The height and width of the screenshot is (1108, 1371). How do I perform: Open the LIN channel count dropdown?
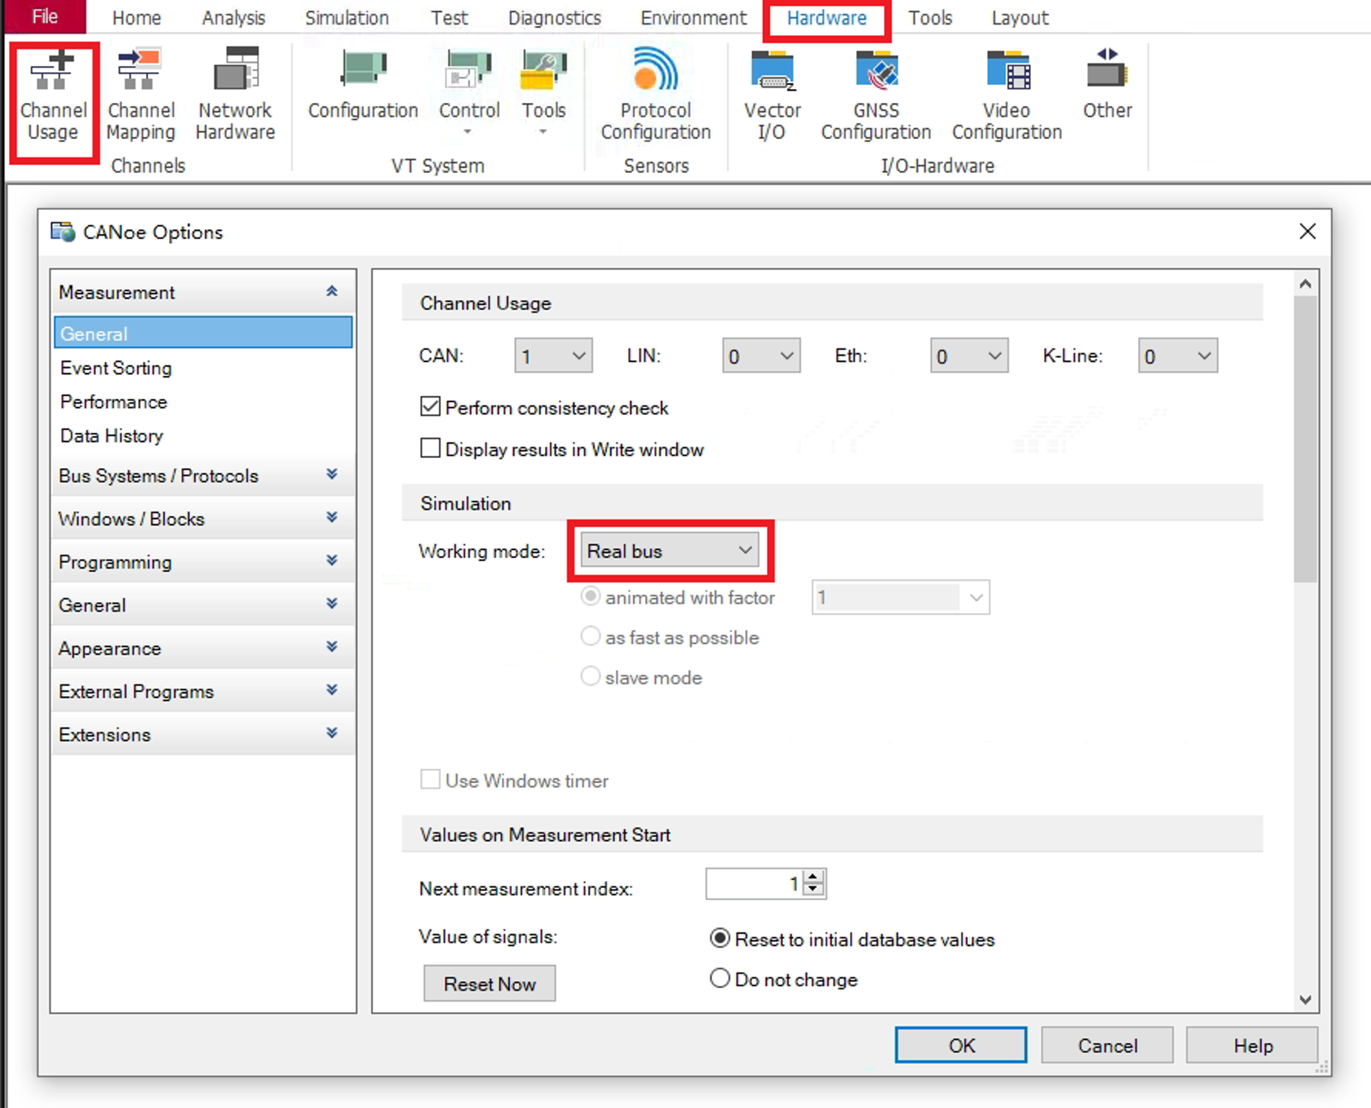coord(761,355)
